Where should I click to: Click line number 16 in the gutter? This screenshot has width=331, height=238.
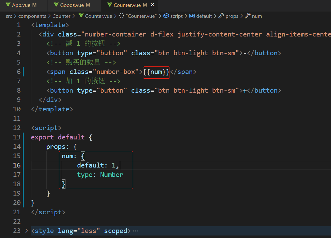click(17, 165)
